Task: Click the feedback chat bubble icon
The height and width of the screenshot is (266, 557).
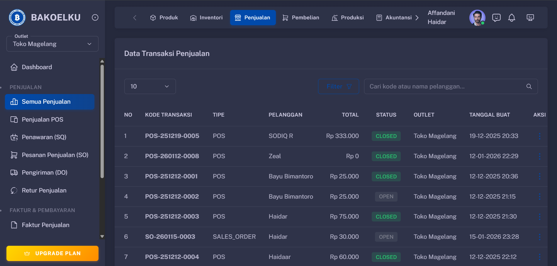Action: pos(496,18)
